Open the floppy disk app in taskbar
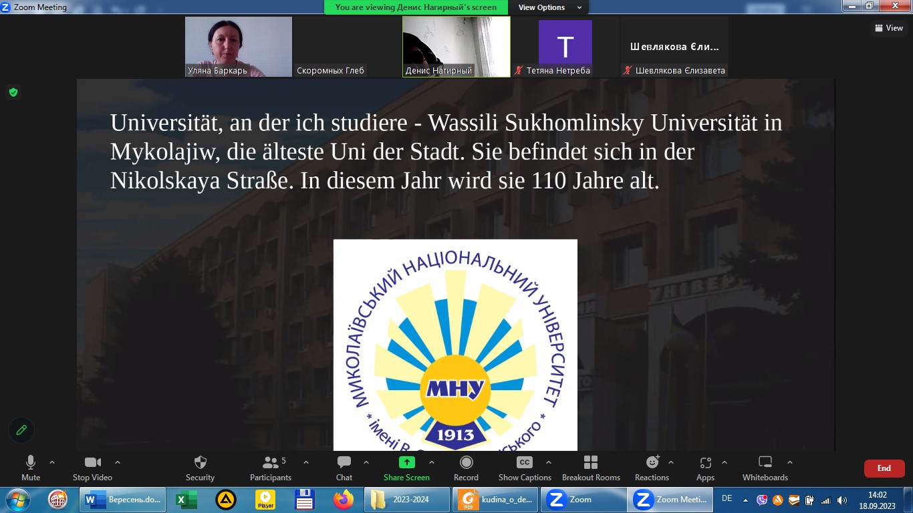The height and width of the screenshot is (513, 913). (x=305, y=500)
